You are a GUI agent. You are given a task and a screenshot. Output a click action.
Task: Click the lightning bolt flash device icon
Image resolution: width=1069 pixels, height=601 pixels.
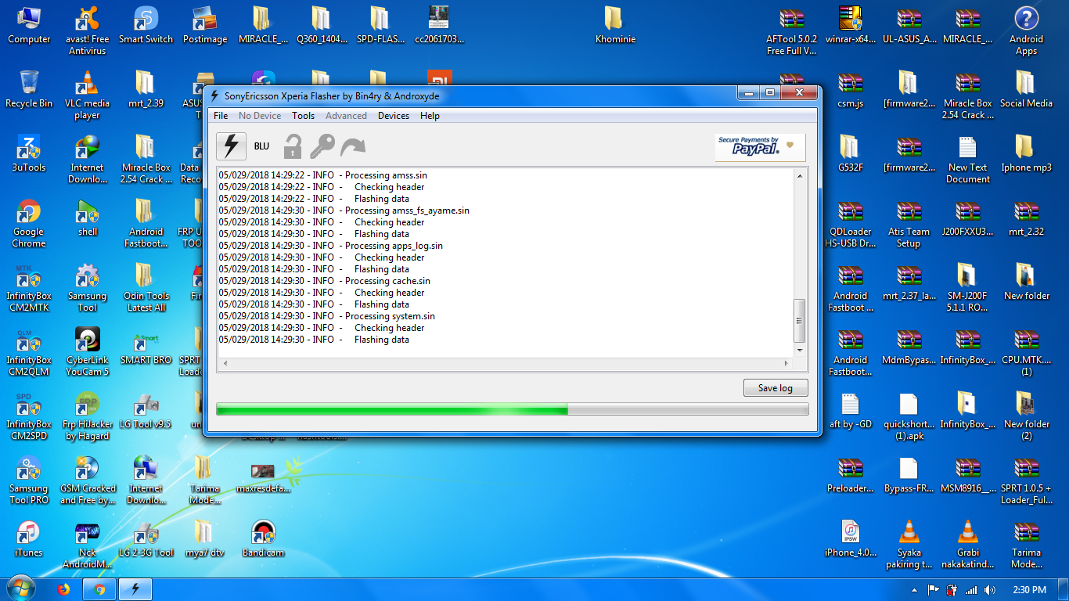pos(231,146)
